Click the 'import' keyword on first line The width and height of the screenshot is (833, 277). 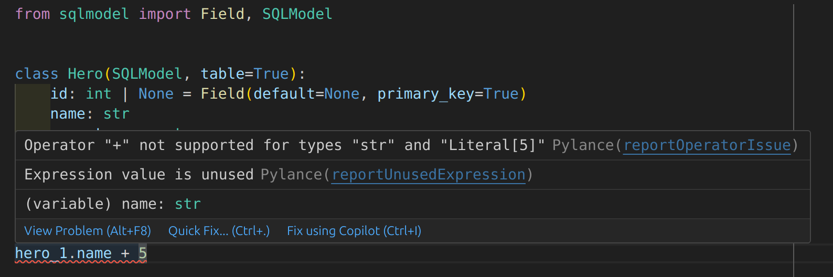pos(165,14)
